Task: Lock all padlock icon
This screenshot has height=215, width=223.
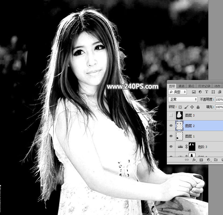Action: (x=198, y=107)
